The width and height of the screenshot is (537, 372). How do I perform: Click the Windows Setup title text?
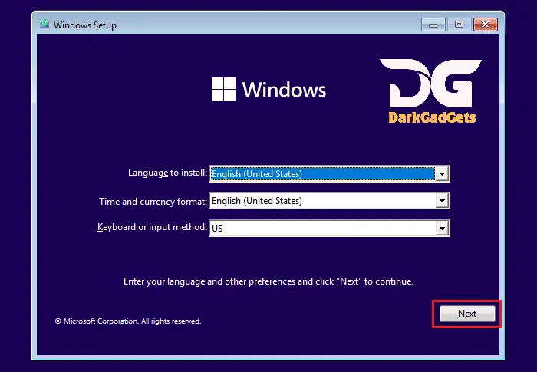85,25
